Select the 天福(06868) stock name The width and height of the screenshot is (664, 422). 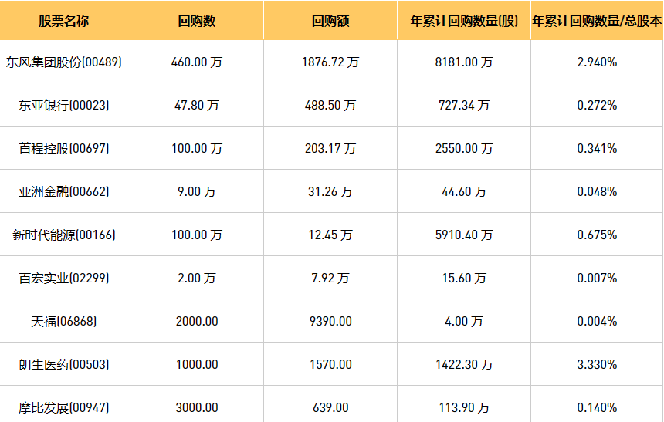64,321
